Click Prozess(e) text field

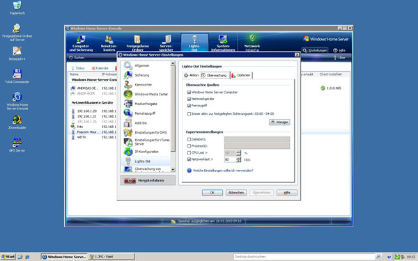pos(257,146)
